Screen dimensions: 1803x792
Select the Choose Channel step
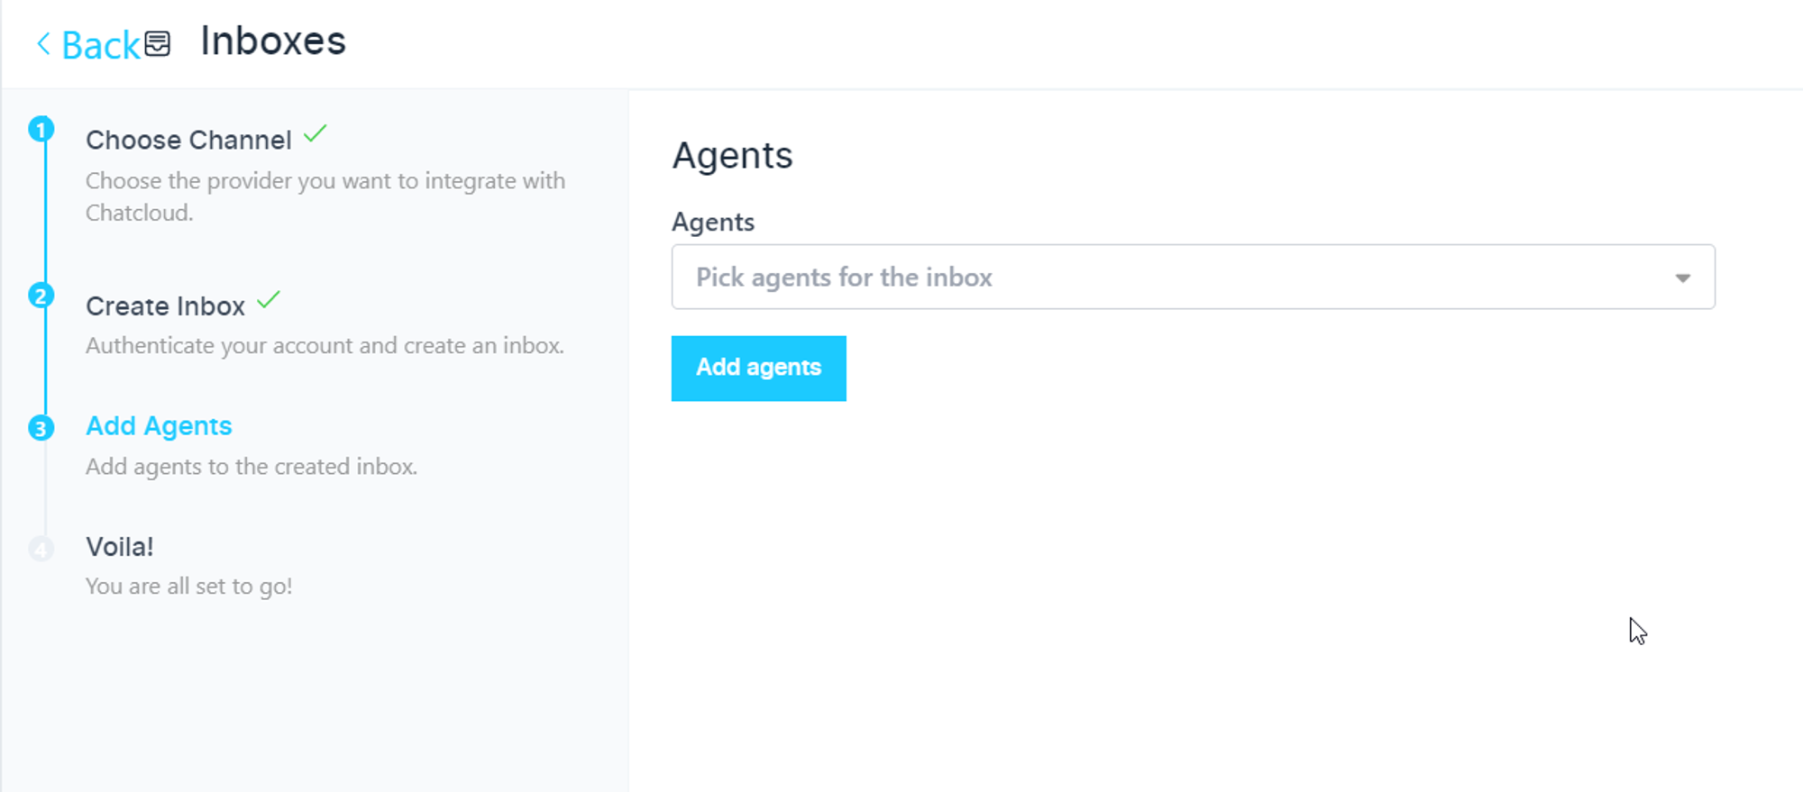click(188, 141)
